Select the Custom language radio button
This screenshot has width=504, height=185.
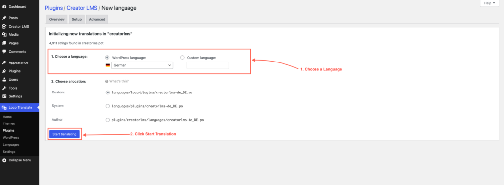tap(182, 58)
